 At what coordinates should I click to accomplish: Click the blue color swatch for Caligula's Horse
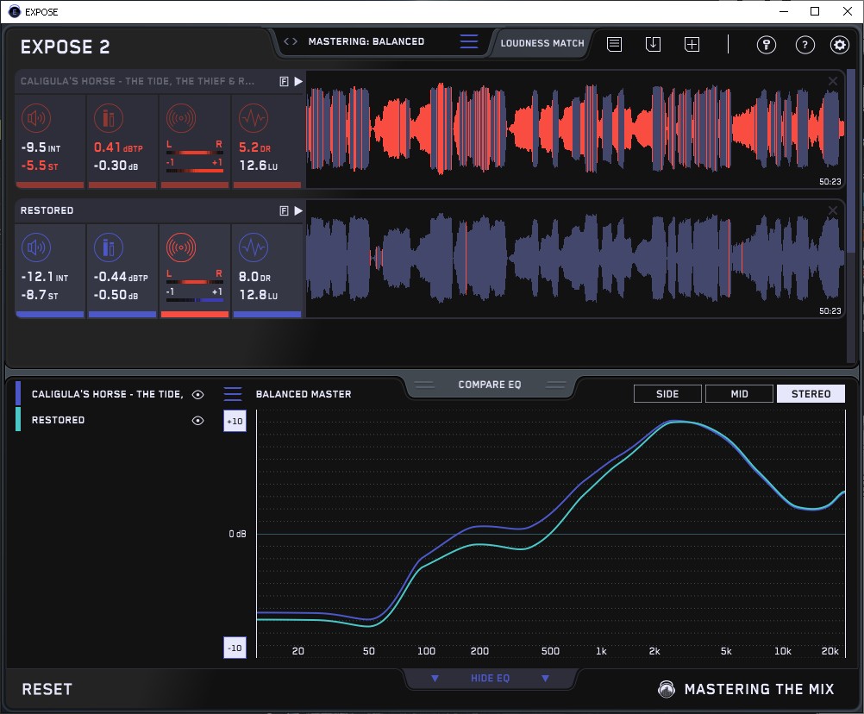(x=18, y=394)
